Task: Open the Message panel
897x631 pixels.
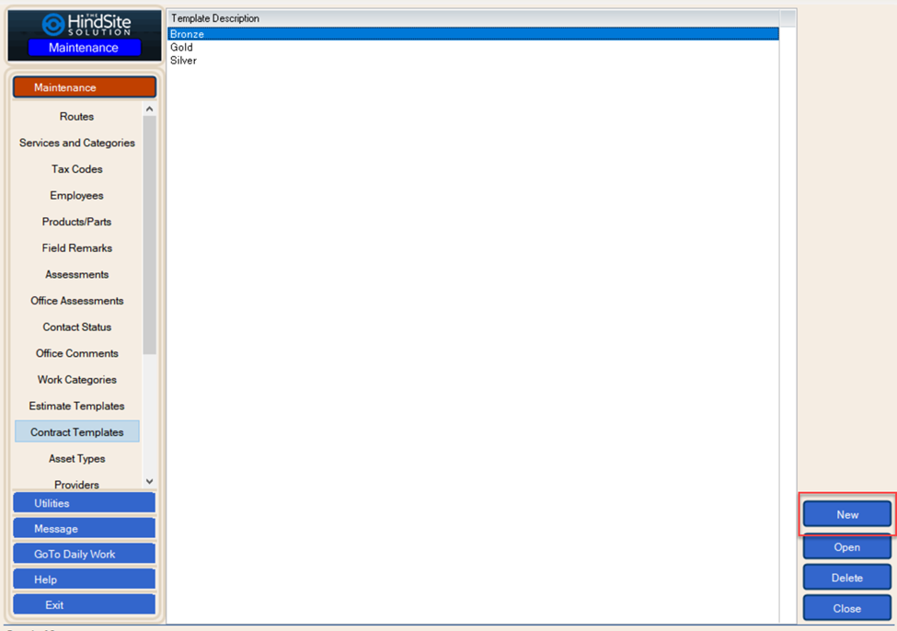Action: click(x=84, y=529)
